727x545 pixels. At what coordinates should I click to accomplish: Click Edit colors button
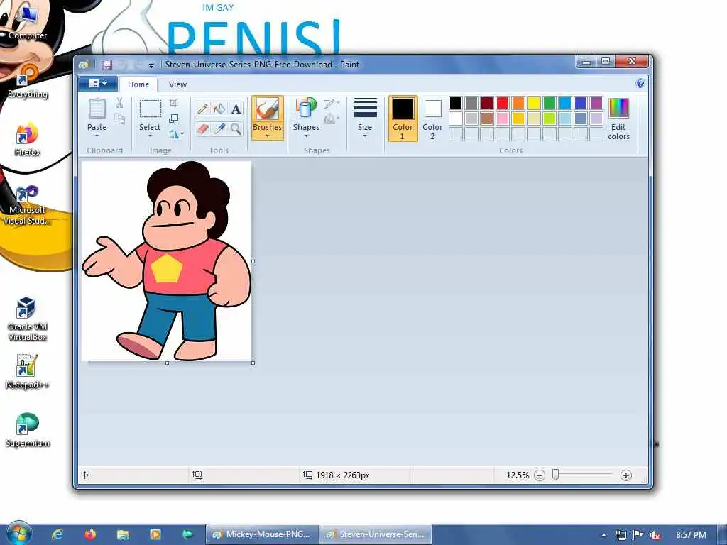point(618,119)
